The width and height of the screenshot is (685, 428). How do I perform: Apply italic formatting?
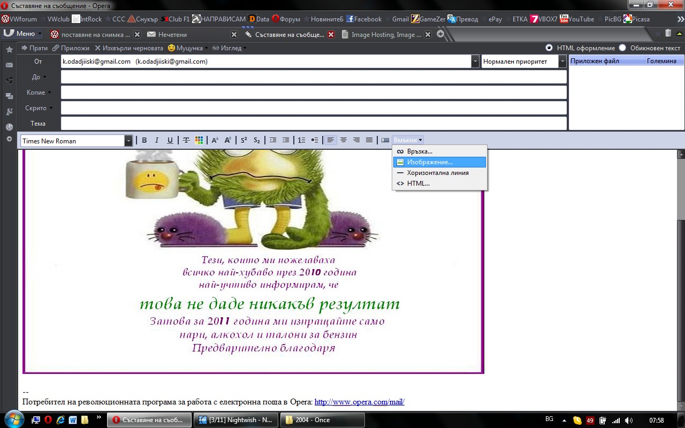tap(157, 140)
